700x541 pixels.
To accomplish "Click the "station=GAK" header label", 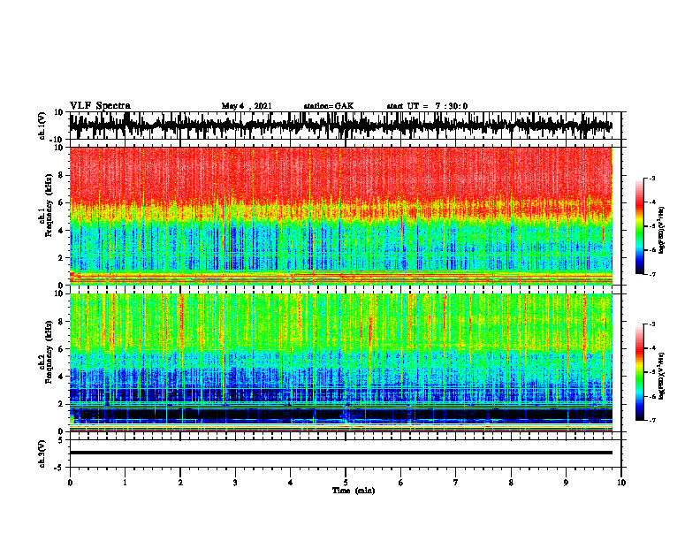I will click(329, 106).
